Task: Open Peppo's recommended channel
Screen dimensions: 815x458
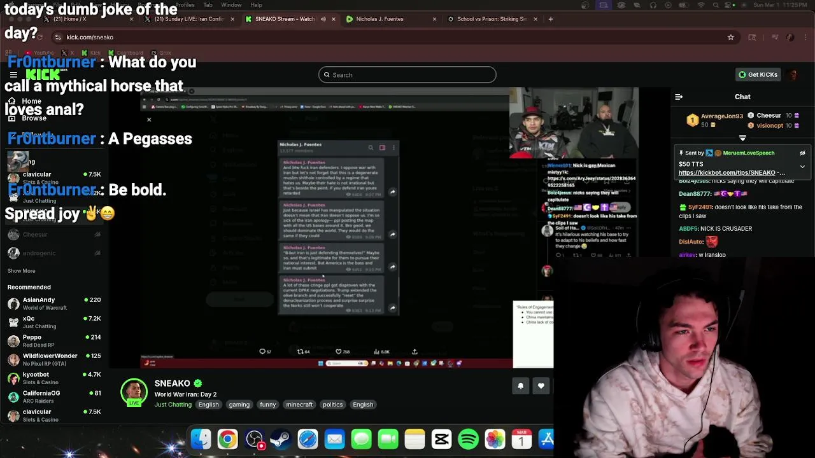Action: [54, 341]
